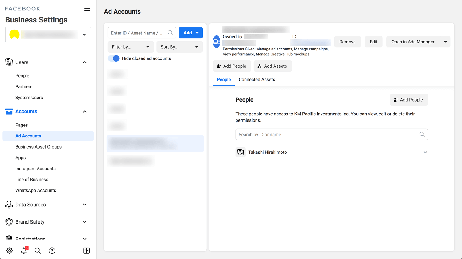Open notifications bell icon

pyautogui.click(x=24, y=251)
